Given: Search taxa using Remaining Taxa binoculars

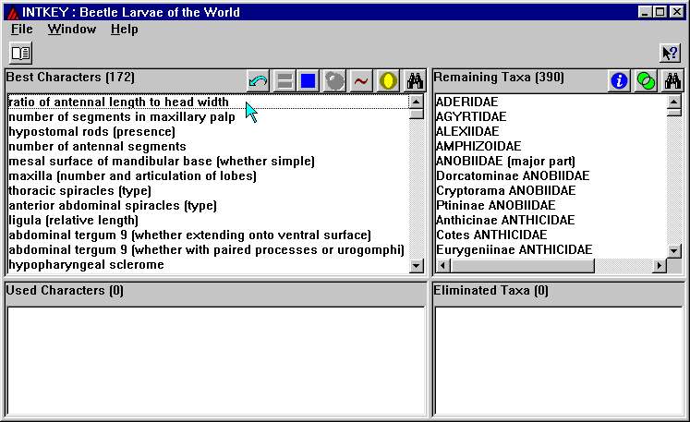Looking at the screenshot, I should [672, 81].
